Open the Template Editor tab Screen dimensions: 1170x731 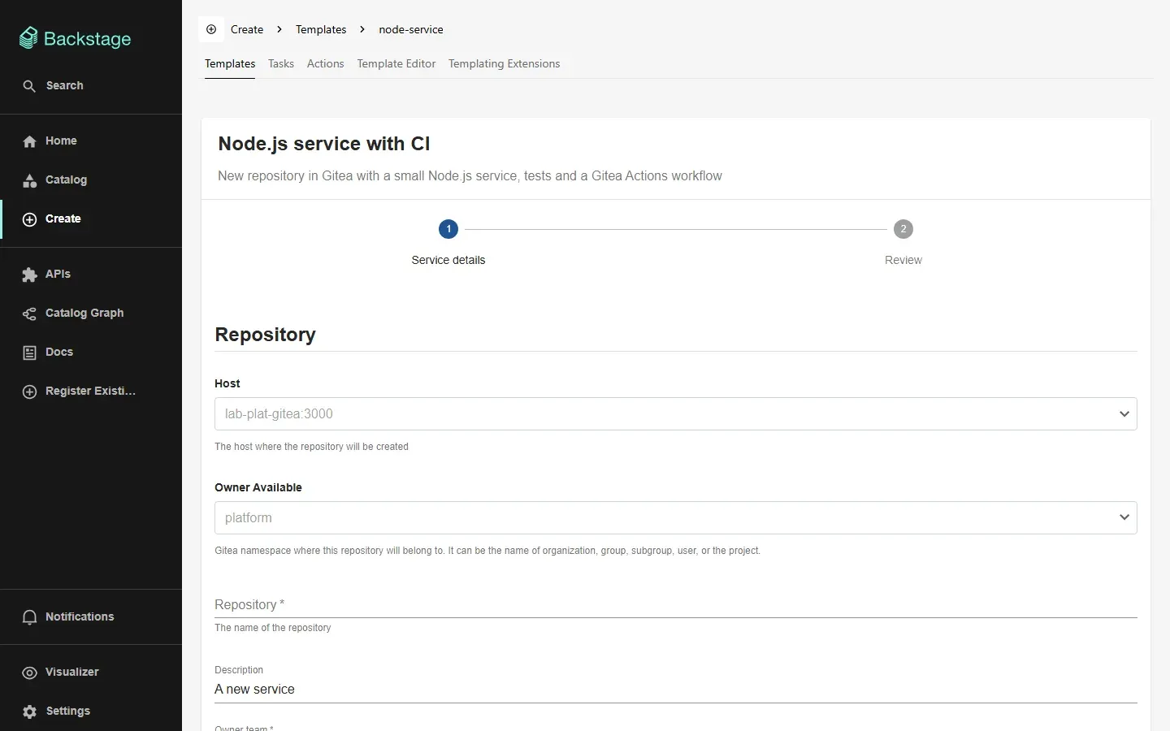(x=396, y=63)
